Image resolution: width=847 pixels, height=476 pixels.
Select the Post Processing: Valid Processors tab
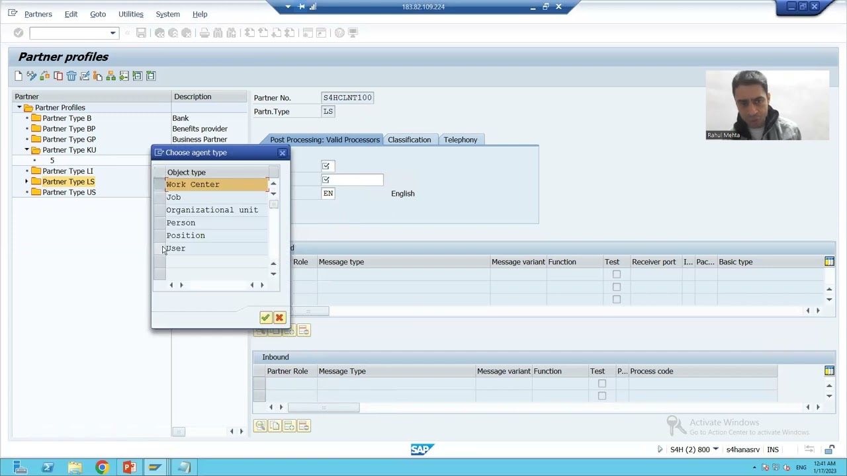(x=324, y=139)
